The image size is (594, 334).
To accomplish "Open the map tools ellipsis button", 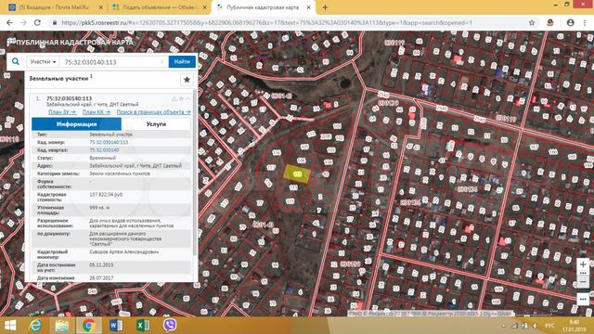I will pyautogui.click(x=583, y=299).
